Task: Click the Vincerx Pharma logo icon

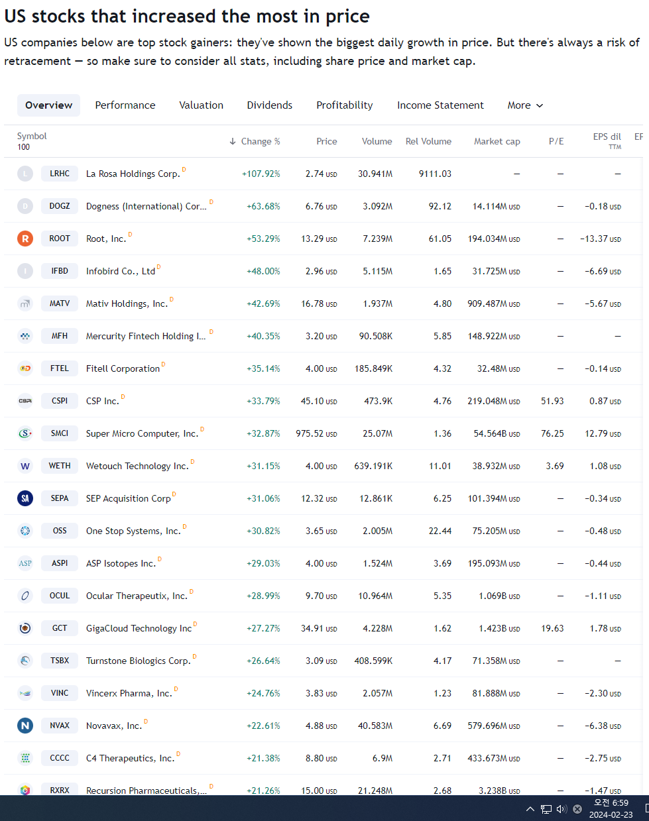Action: click(25, 693)
